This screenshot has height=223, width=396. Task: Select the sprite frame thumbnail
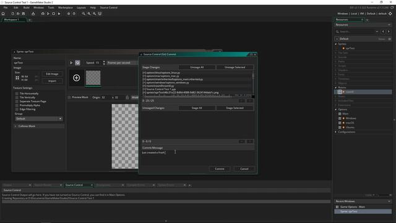93,78
